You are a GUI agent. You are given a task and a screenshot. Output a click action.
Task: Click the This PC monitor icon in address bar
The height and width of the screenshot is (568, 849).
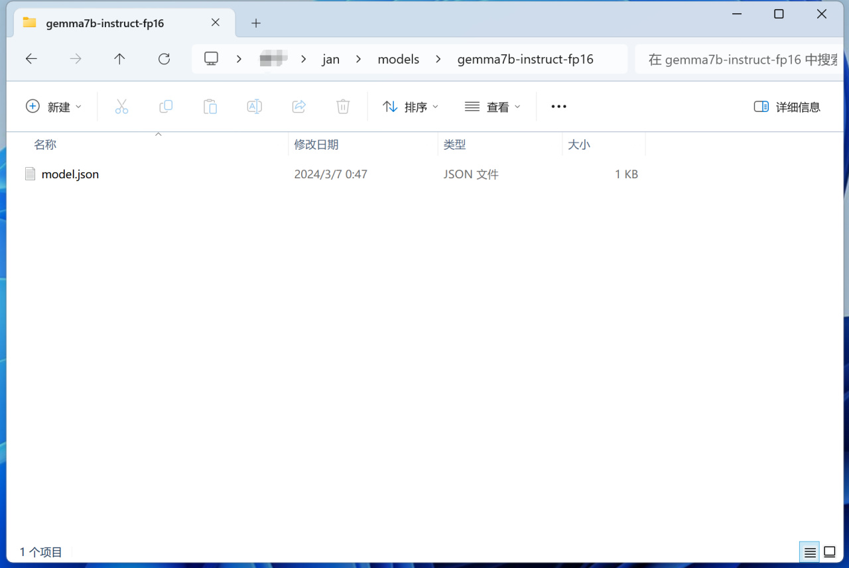click(211, 59)
